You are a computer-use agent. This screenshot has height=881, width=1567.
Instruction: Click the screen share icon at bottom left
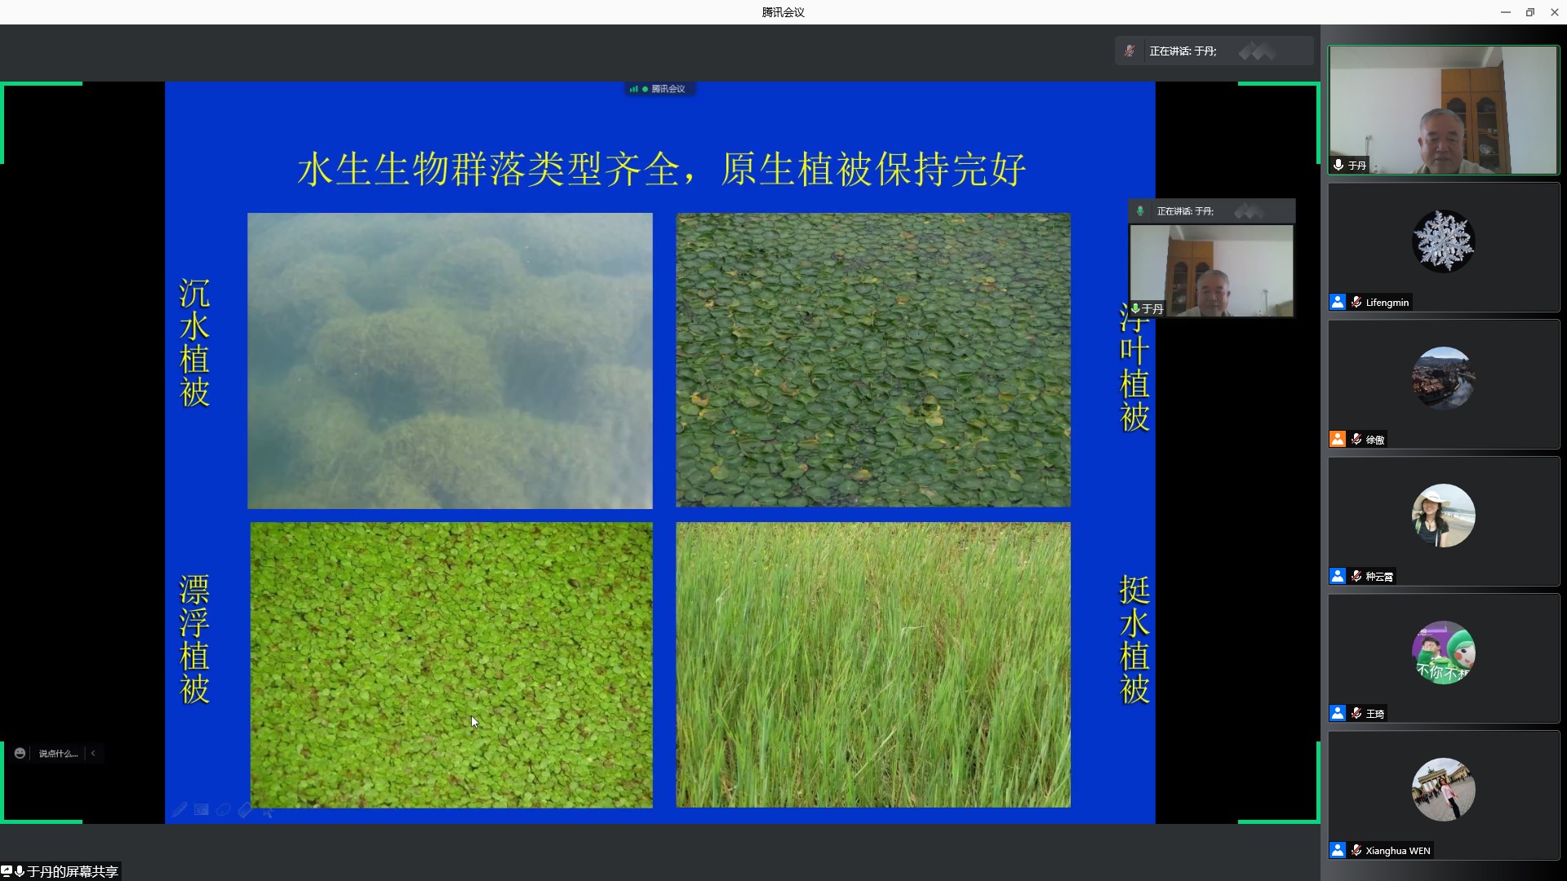(7, 871)
